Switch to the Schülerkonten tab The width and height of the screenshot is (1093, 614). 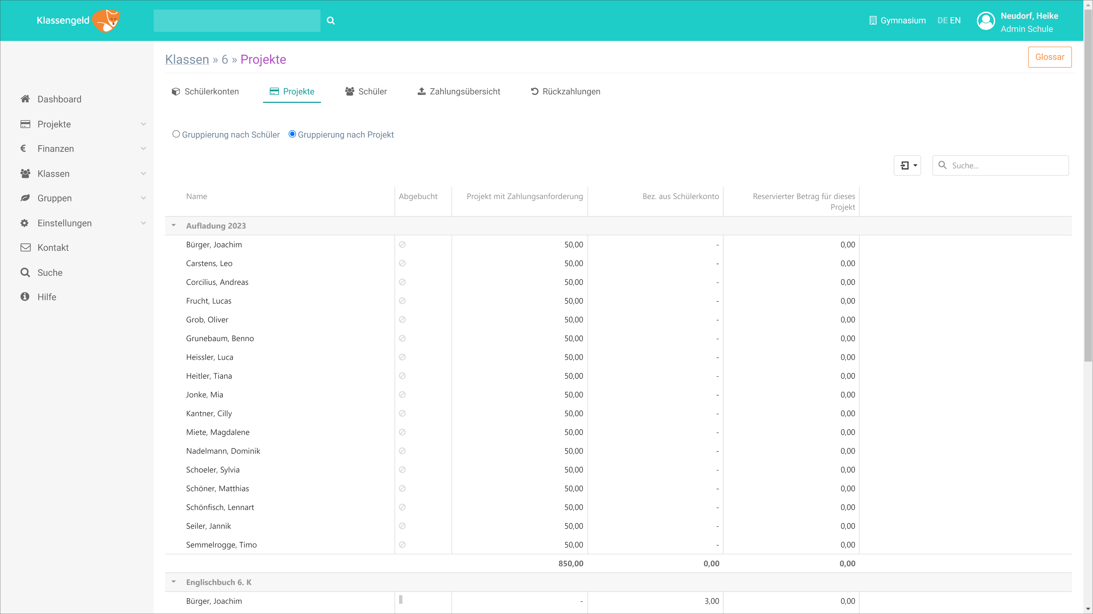(x=205, y=91)
